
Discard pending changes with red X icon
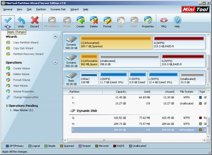coord(35,20)
